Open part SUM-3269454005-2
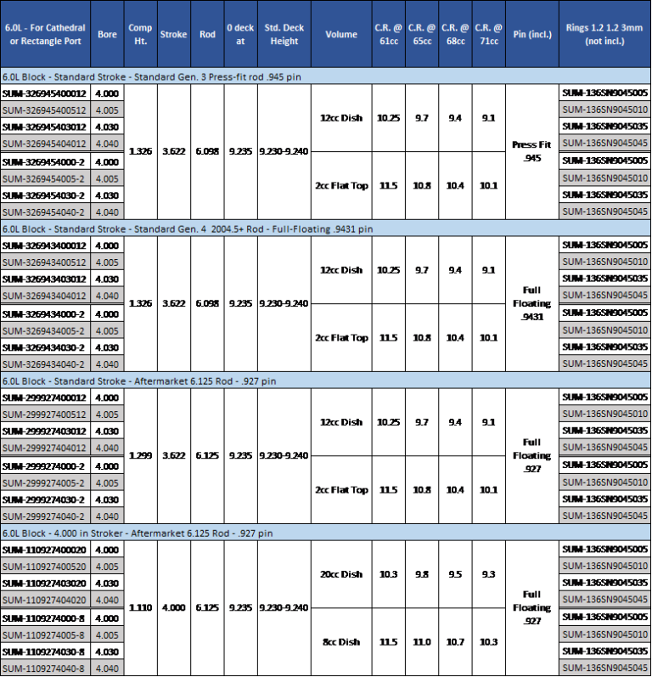The height and width of the screenshot is (677, 652). 44,178
